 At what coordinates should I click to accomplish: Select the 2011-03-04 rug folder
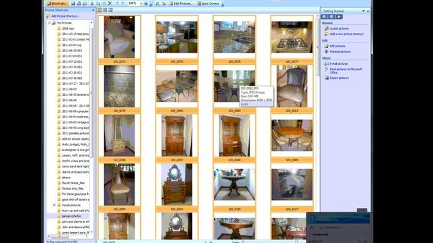click(x=69, y=45)
